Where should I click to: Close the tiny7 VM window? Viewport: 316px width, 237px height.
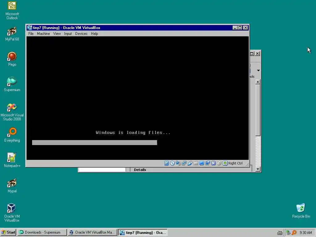pos(245,27)
